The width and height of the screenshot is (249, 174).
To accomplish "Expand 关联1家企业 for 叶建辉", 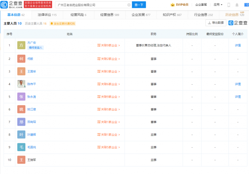I will pos(109,135).
